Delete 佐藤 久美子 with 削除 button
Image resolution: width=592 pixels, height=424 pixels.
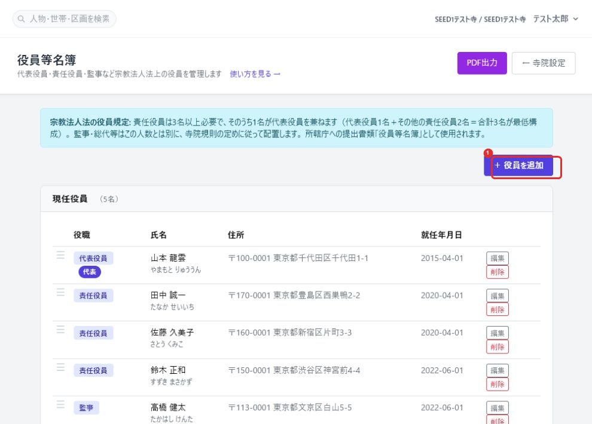498,347
